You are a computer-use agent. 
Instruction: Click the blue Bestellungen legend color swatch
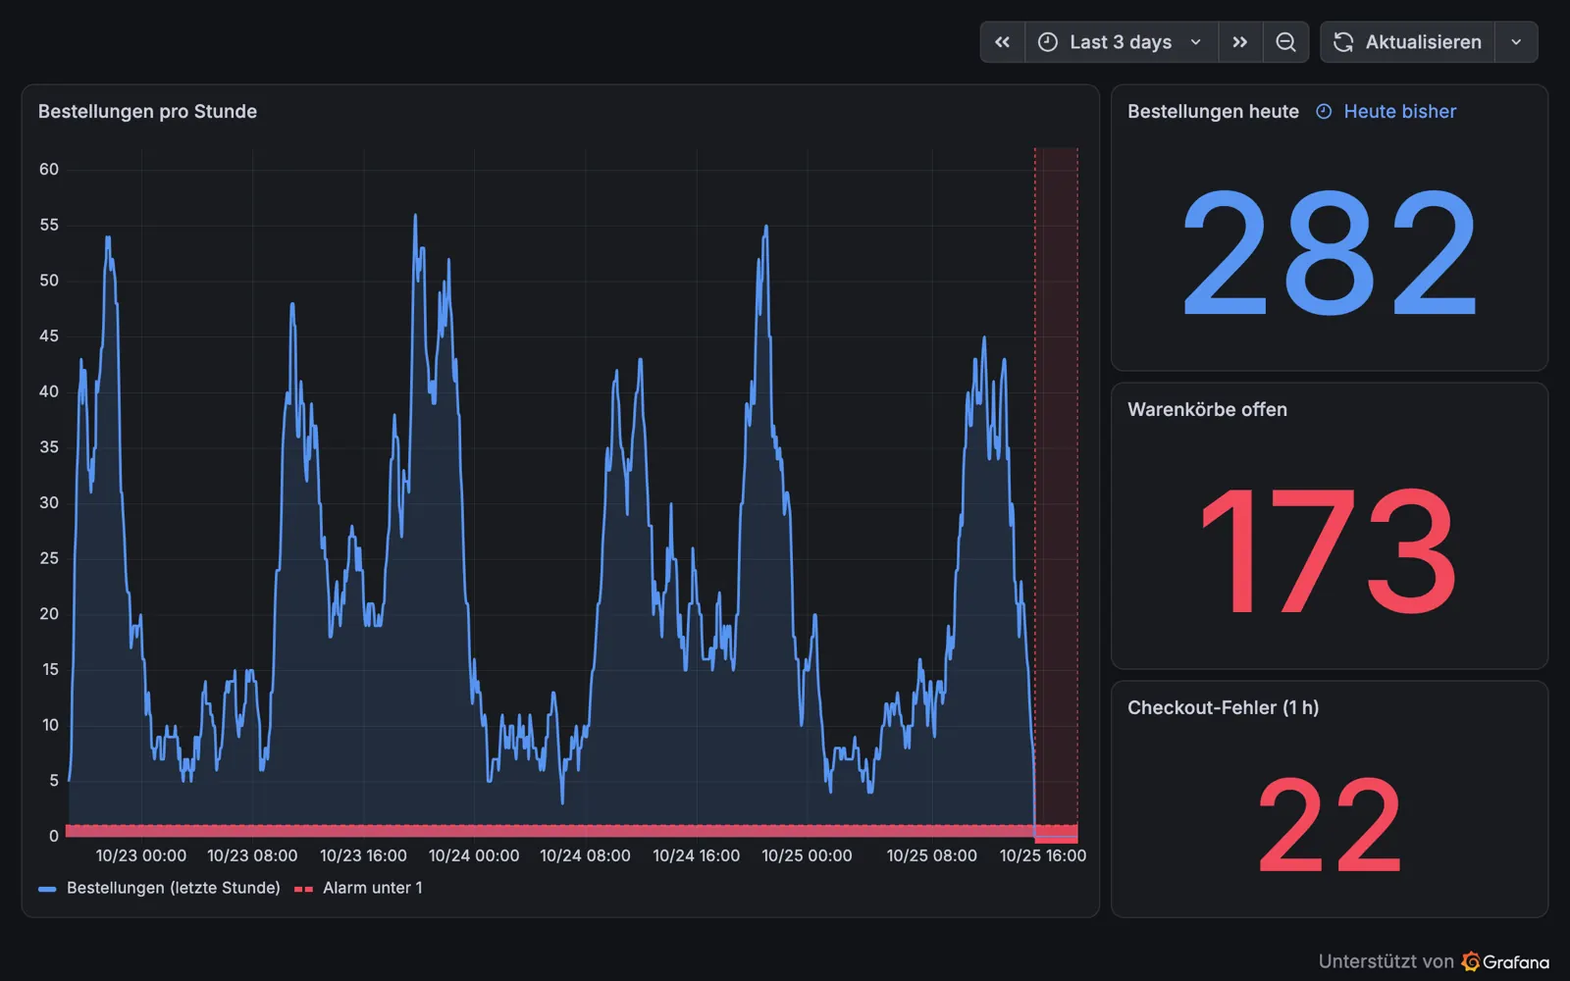(x=47, y=889)
